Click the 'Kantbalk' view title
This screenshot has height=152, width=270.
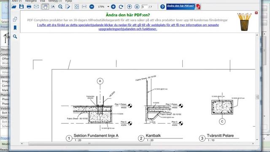pos(153,136)
